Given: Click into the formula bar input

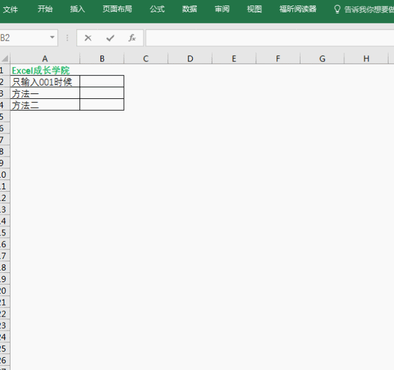Looking at the screenshot, I should pyautogui.click(x=270, y=38).
